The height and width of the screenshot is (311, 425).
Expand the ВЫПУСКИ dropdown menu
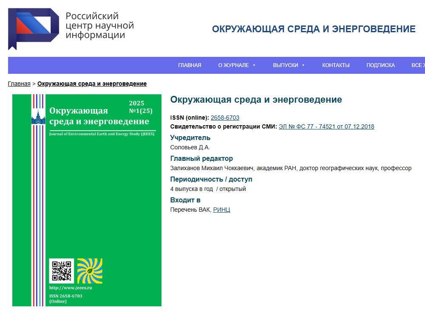click(x=289, y=65)
